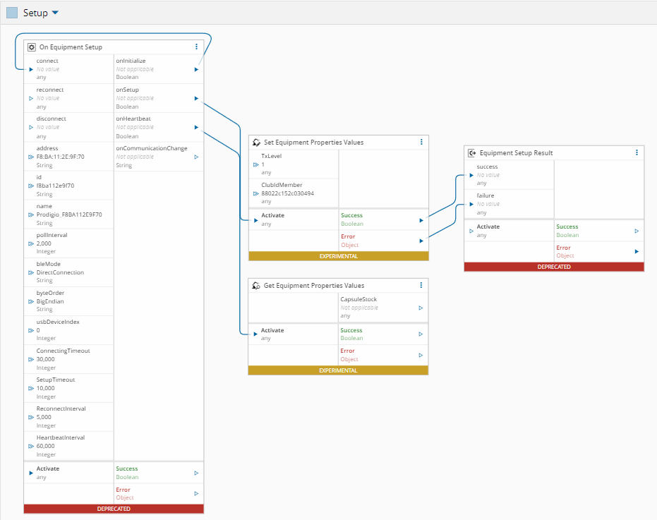Click the Equipment Setup Result exit icon
Screen dimensions: 657x520
tap(472, 153)
